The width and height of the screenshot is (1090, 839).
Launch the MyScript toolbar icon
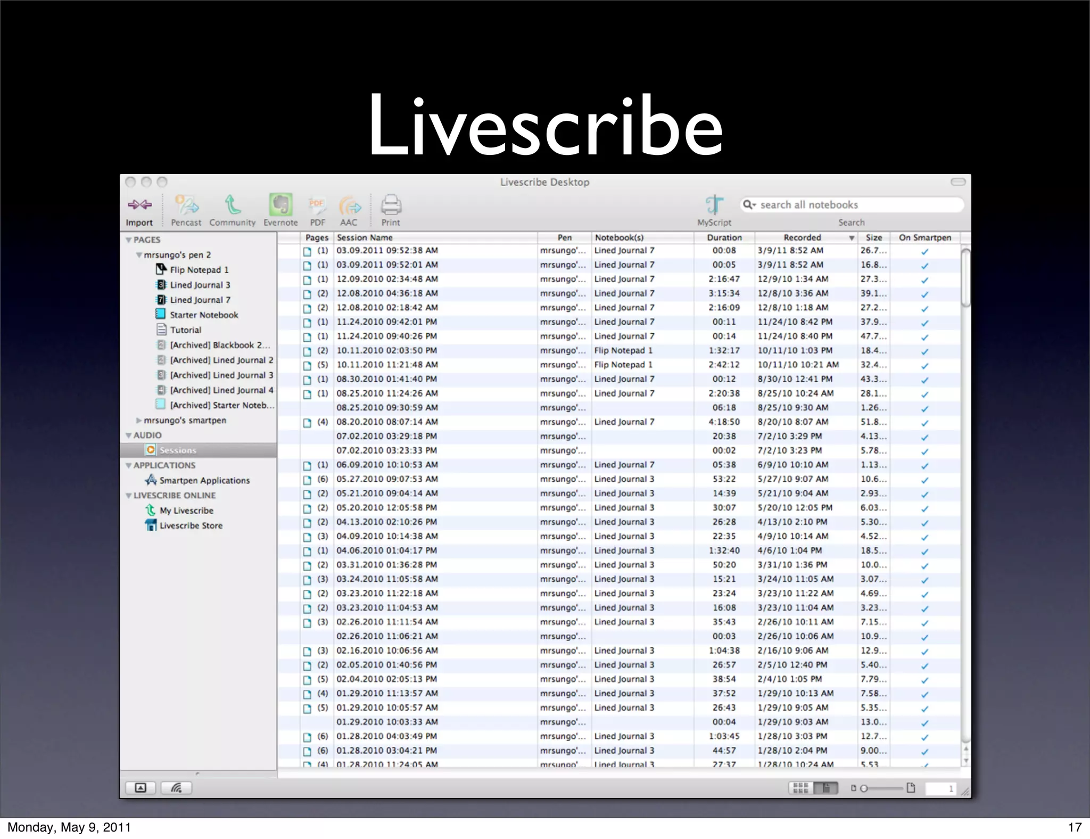(x=714, y=205)
